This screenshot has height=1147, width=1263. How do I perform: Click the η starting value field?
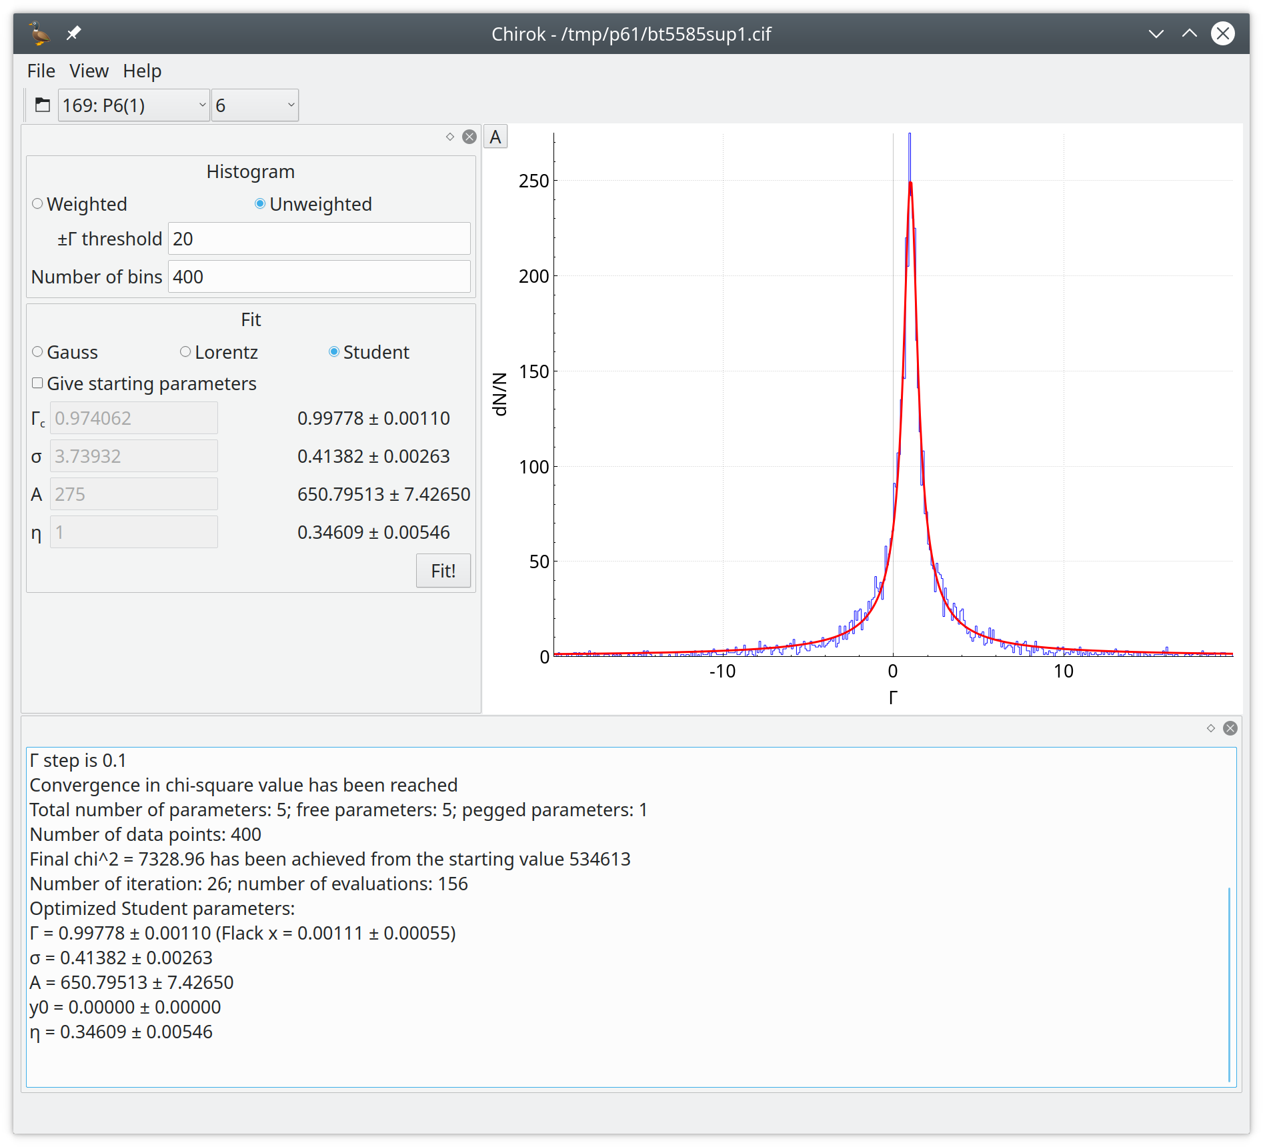[134, 532]
